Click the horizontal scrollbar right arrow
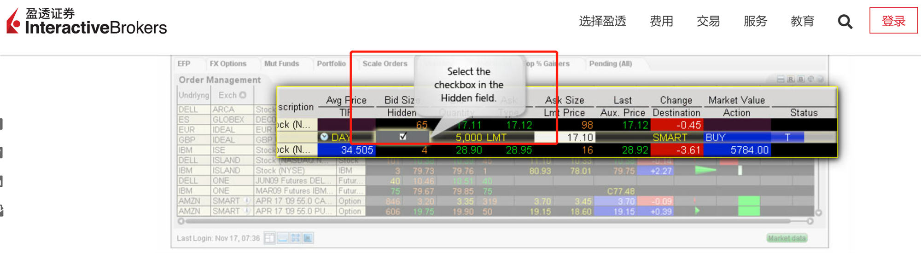The width and height of the screenshot is (921, 253). tap(810, 221)
